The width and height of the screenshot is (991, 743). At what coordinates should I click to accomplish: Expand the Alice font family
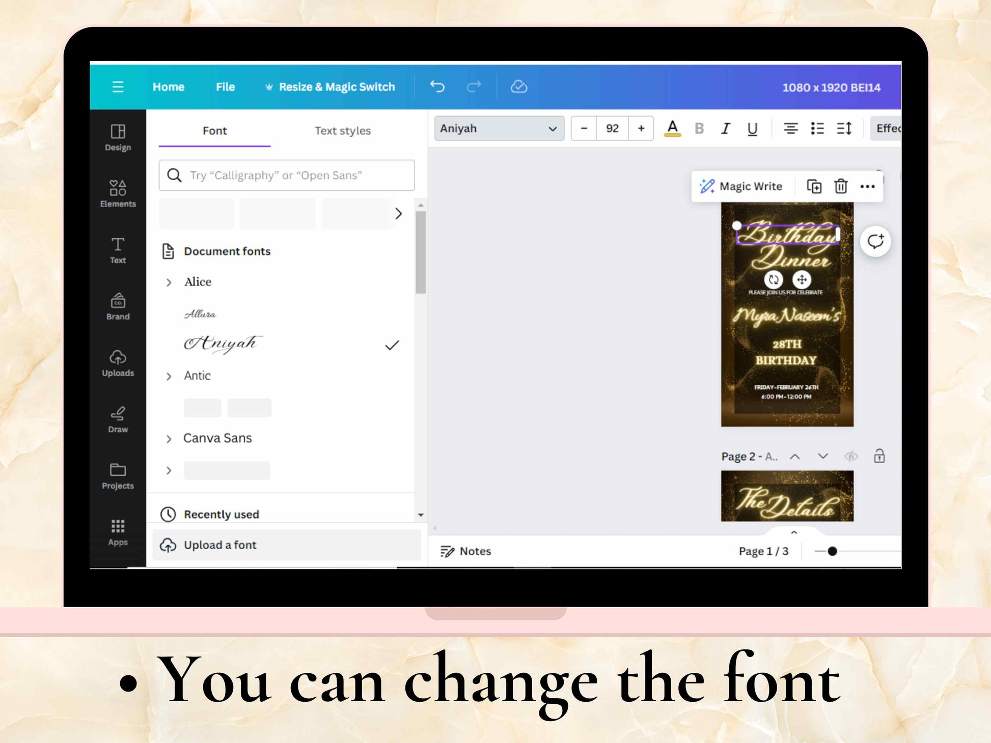[169, 282]
